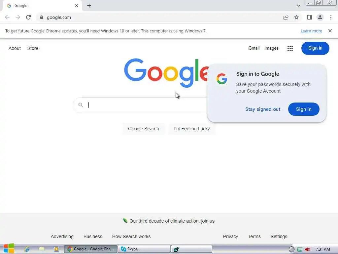338x254 pixels.
Task: Click the Google G logo in popup
Action: pyautogui.click(x=222, y=79)
